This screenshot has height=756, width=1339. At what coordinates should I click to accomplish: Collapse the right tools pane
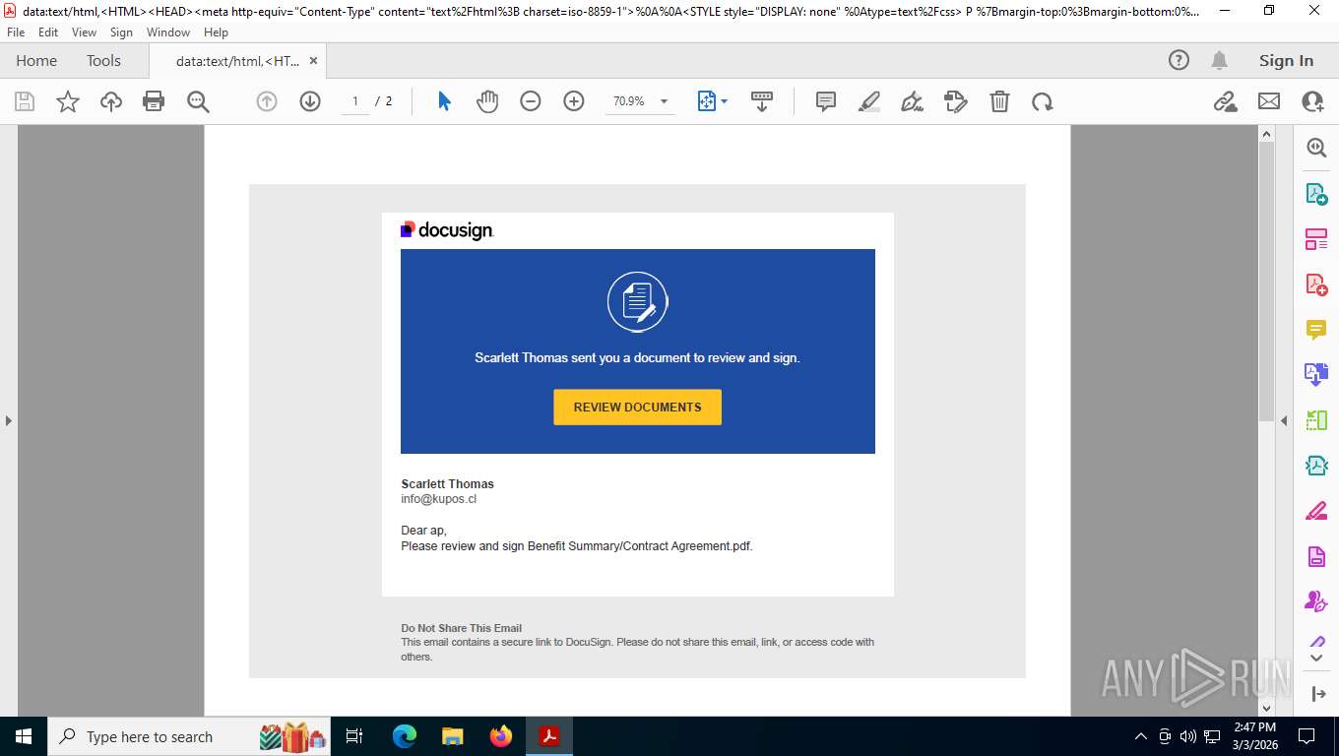tap(1284, 420)
